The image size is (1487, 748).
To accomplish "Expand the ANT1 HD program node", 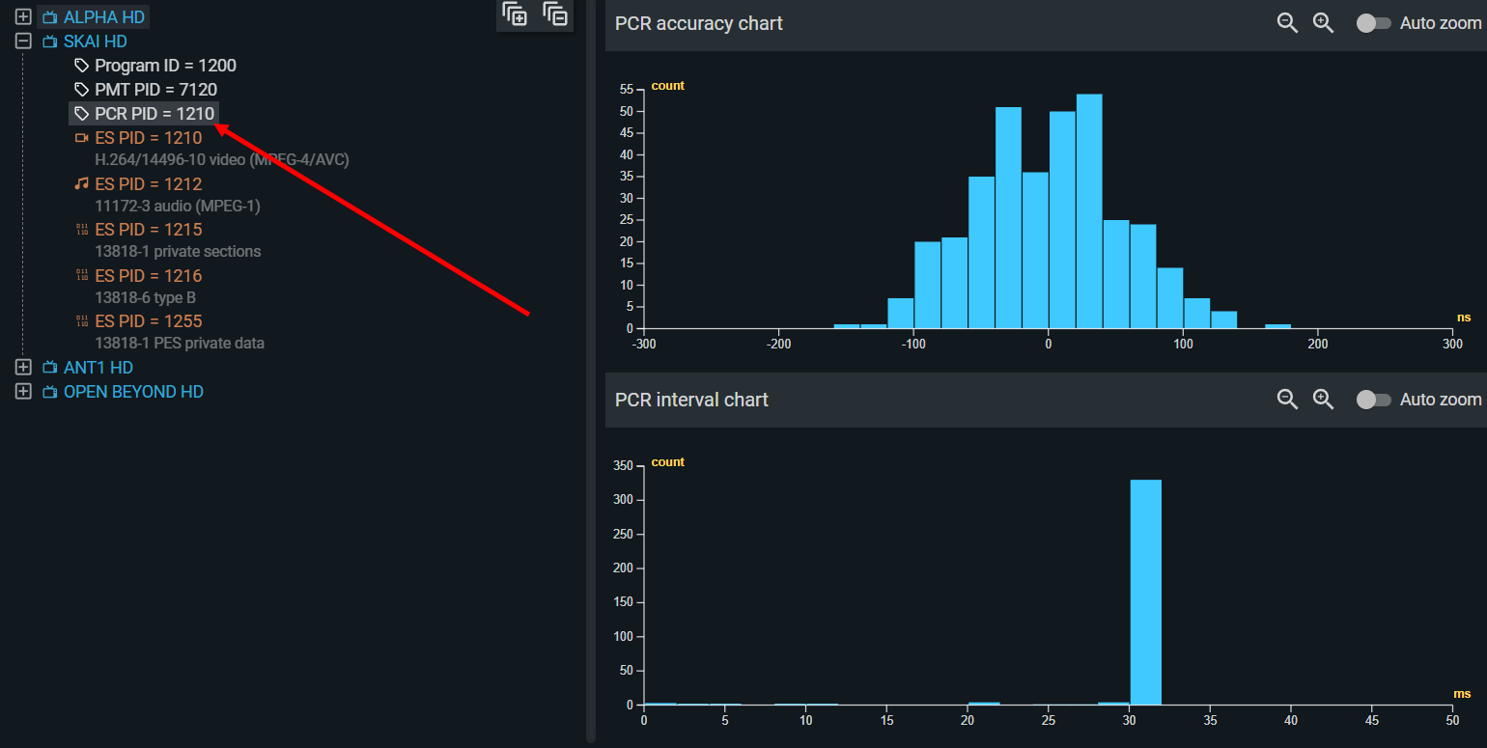I will (24, 368).
